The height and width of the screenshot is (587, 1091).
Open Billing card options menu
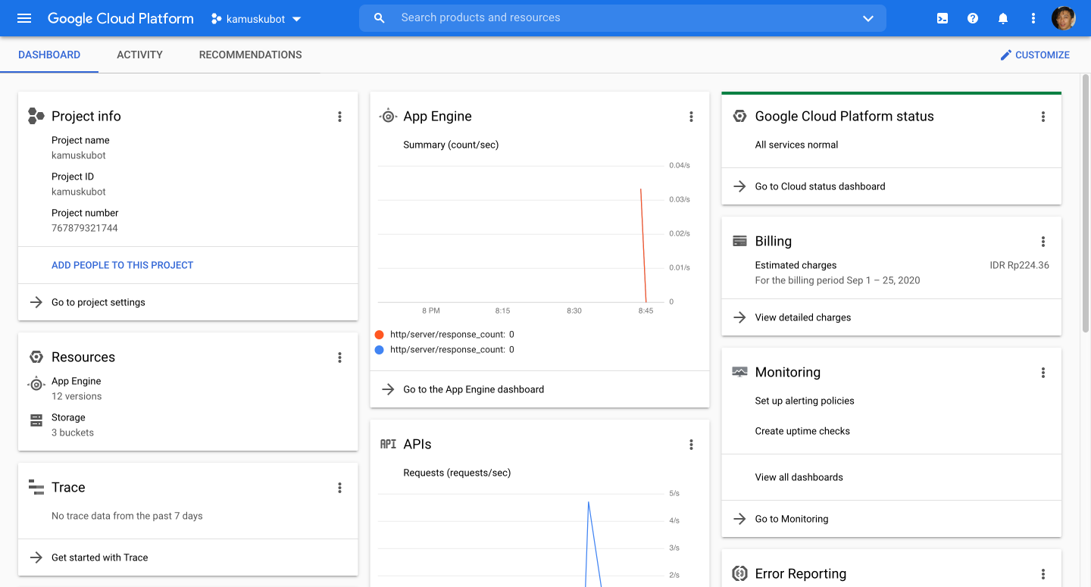pos(1043,242)
